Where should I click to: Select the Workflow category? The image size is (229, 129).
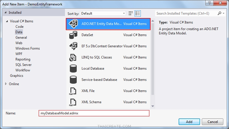click(23, 70)
